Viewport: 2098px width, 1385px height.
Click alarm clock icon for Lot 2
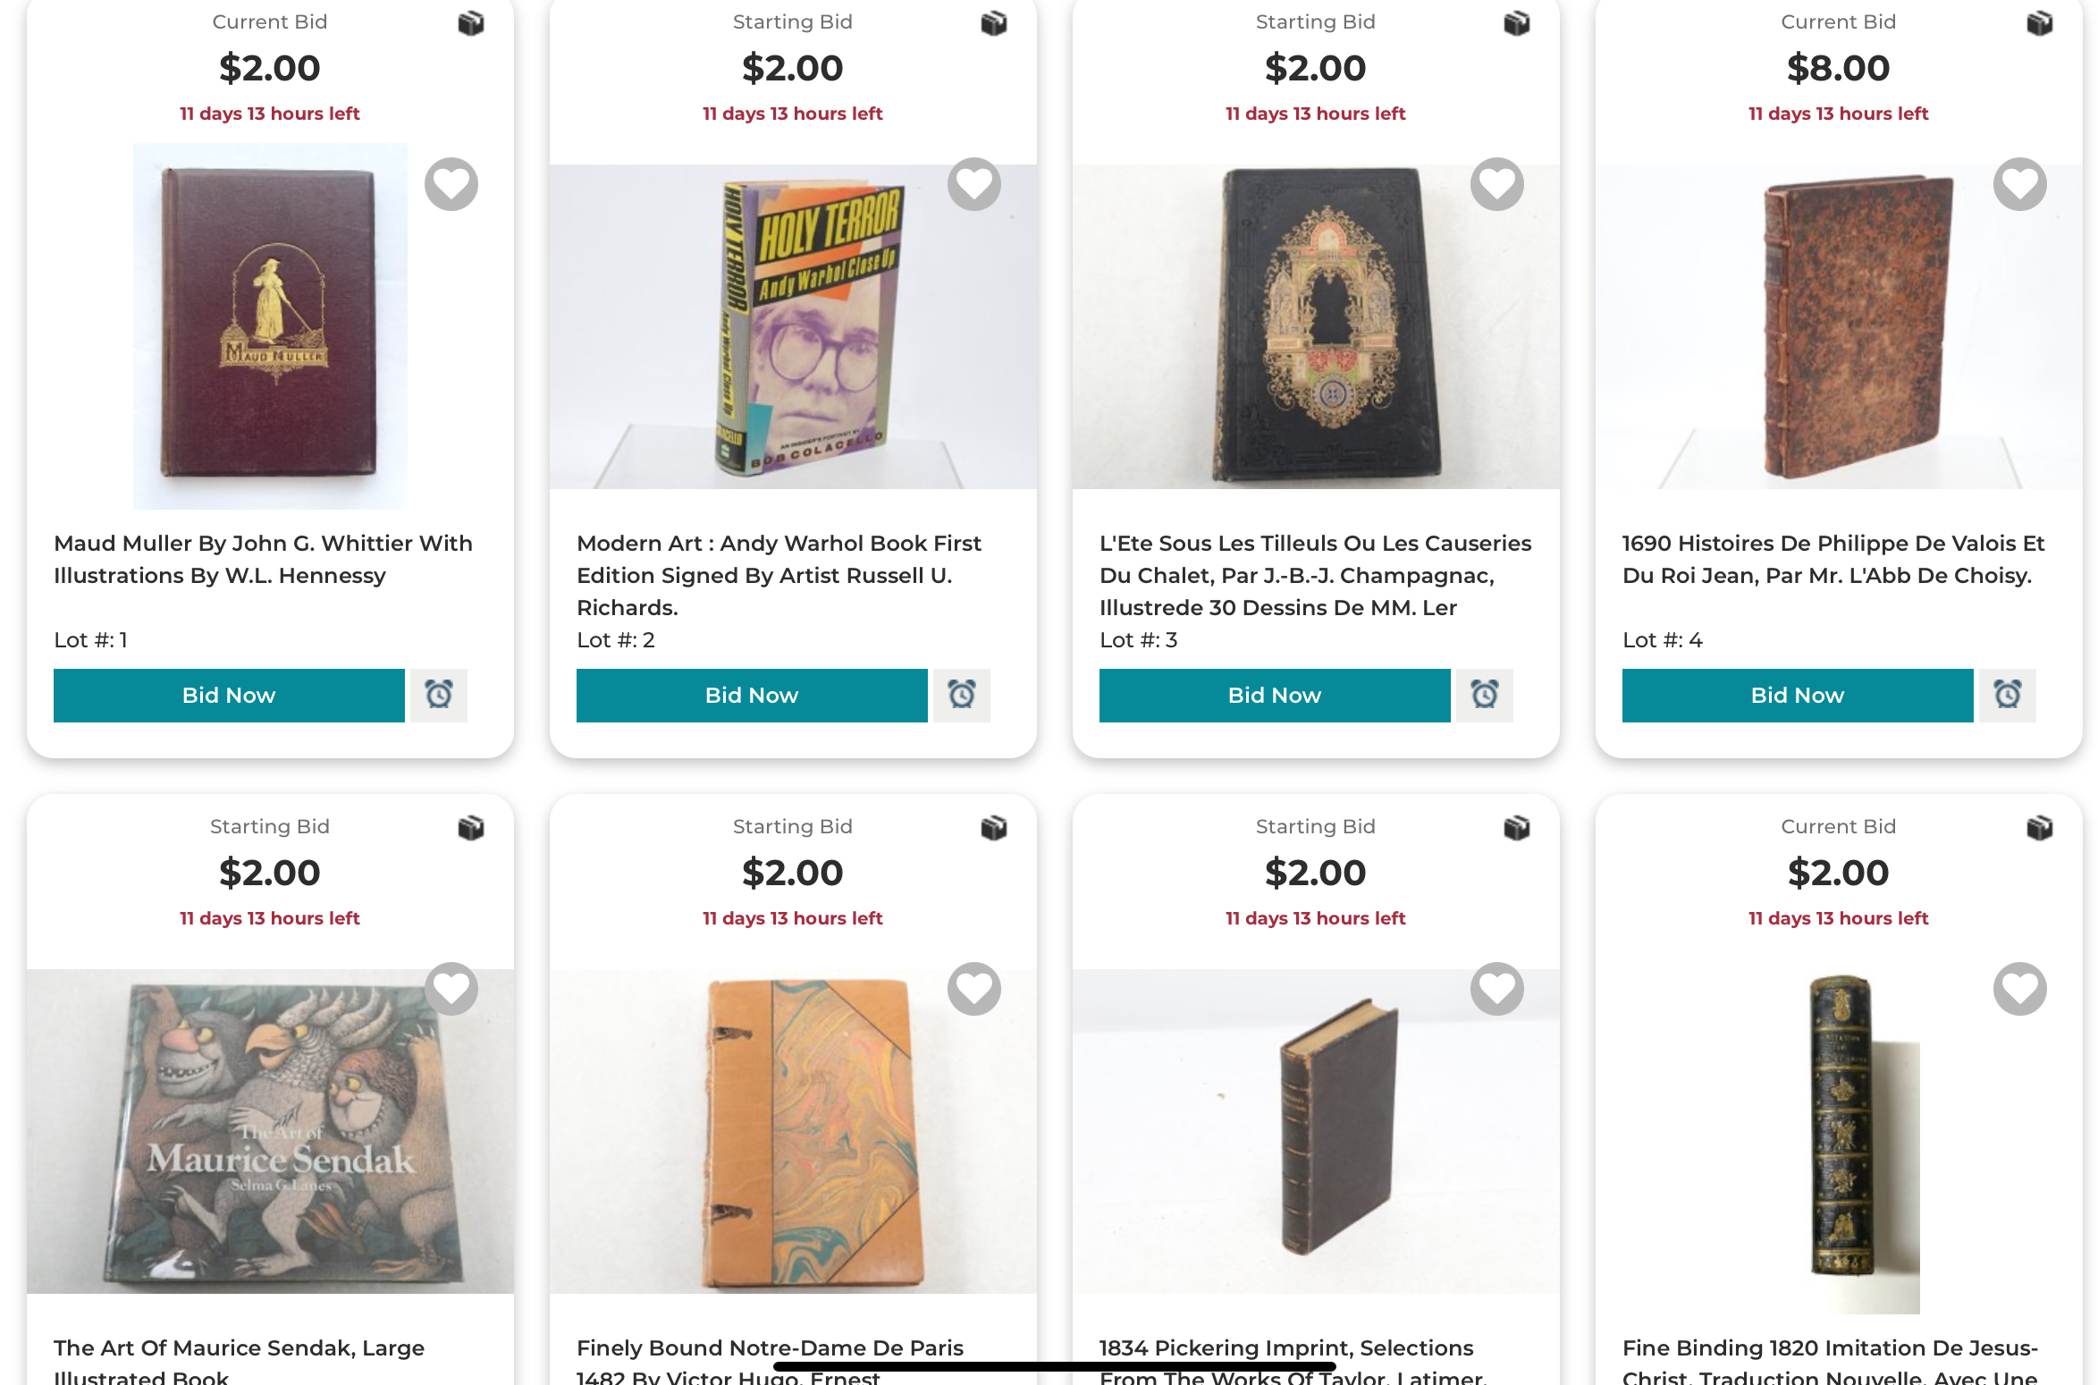962,695
